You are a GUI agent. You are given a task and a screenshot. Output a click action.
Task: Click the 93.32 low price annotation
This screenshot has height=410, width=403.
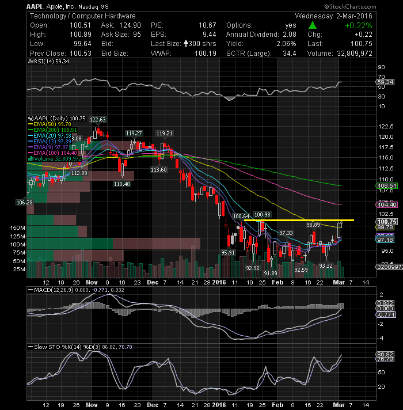326,265
